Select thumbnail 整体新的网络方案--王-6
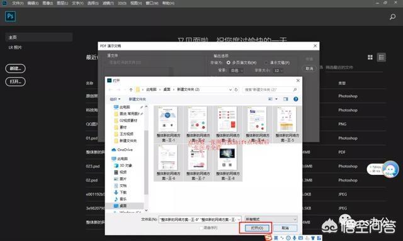 [x=168, y=163]
